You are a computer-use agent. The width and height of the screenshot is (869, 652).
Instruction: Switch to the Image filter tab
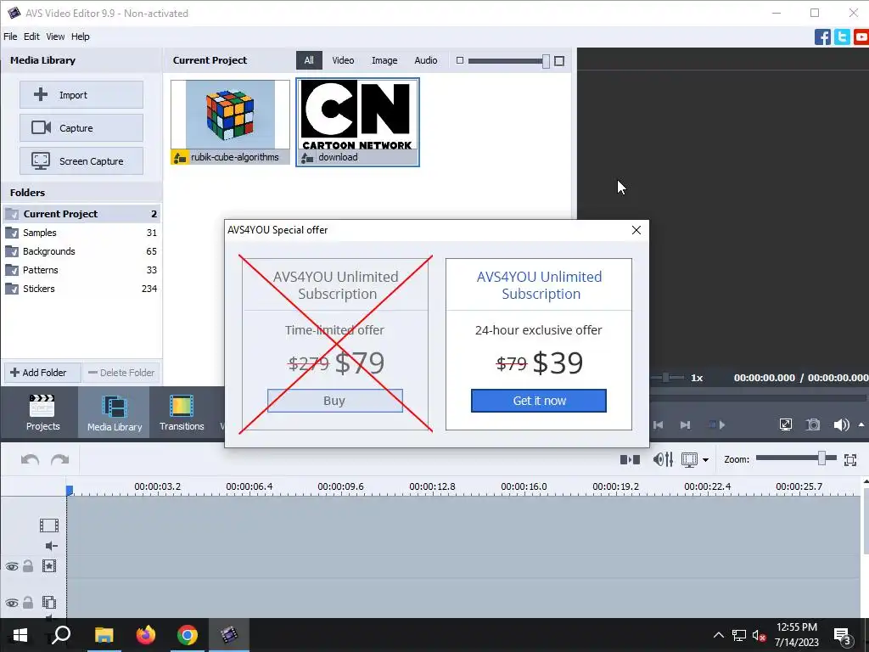[384, 60]
